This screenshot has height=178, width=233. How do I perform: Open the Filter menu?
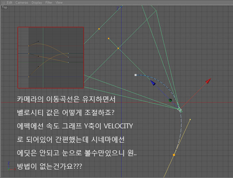49,2
